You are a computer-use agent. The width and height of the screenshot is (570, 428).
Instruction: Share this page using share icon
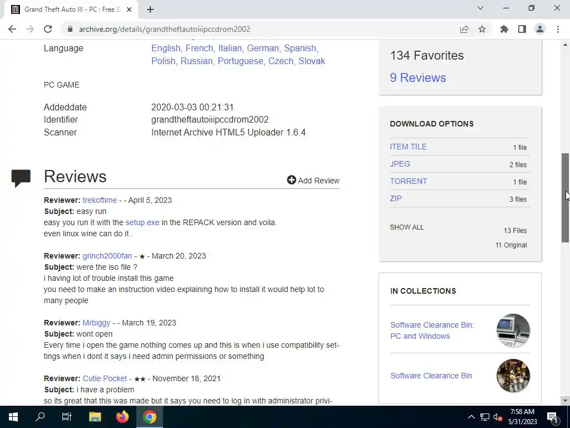coord(464,29)
